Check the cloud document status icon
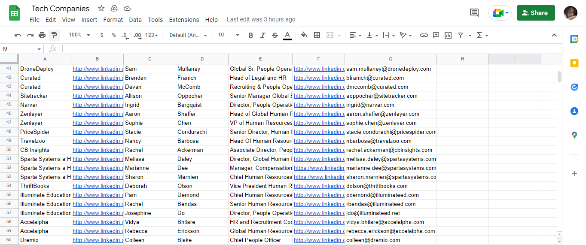This screenshot has height=245, width=586. [127, 9]
